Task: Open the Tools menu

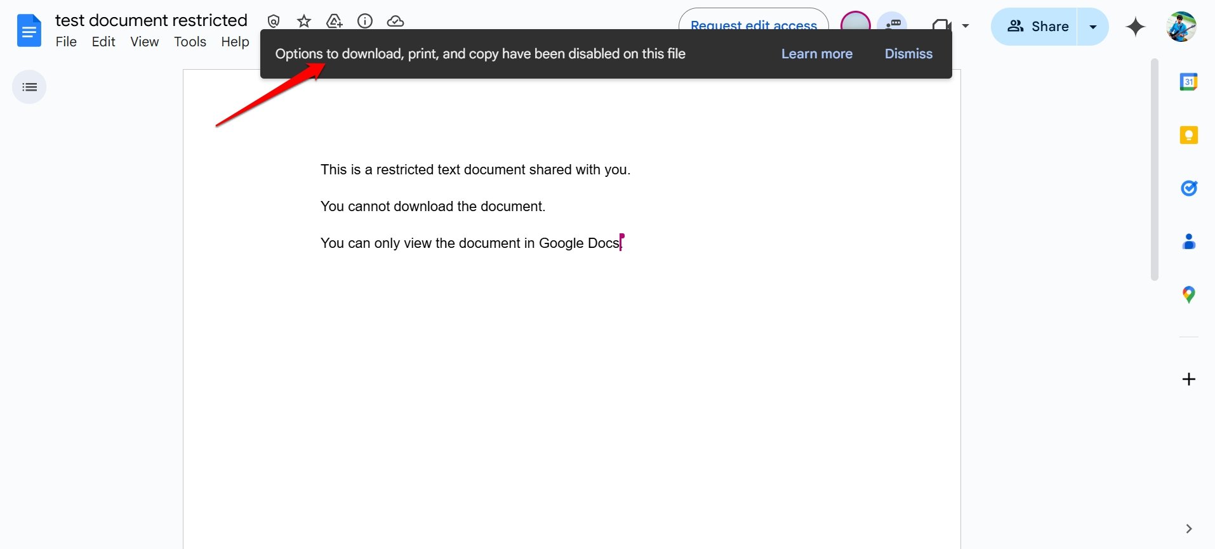Action: click(x=190, y=42)
